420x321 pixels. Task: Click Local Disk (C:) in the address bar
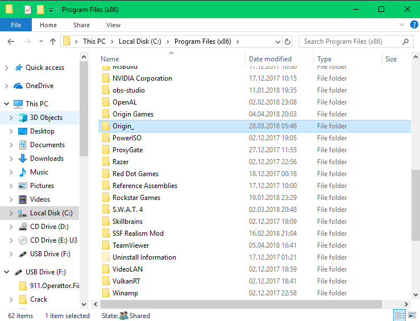coord(140,41)
